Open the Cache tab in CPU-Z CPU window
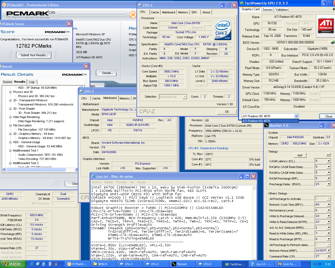335x268 pixels. pos(155,12)
